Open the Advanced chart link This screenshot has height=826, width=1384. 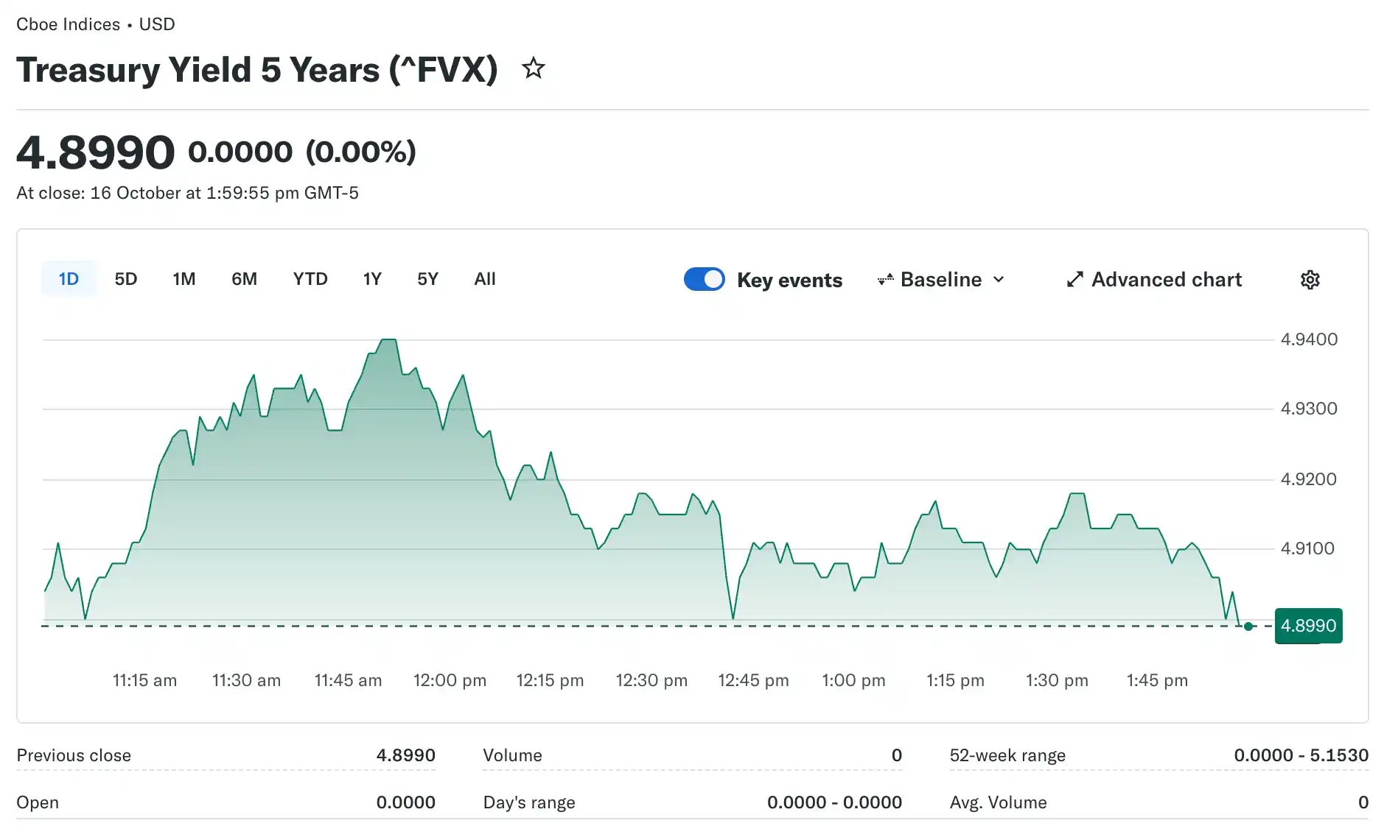point(1154,280)
